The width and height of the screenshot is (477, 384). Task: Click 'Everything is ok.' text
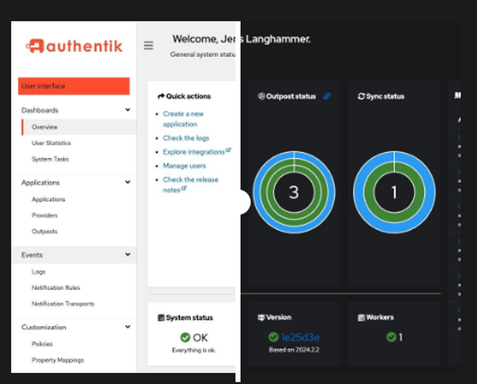click(194, 350)
